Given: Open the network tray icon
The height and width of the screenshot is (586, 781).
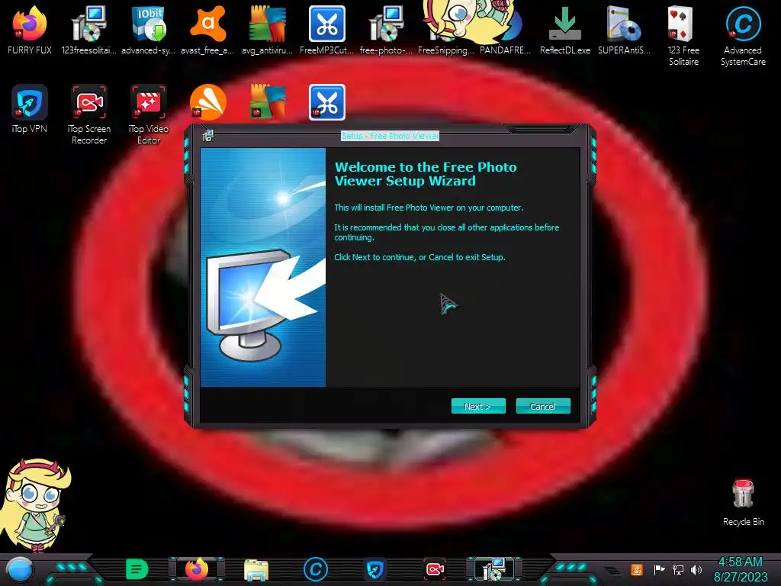Looking at the screenshot, I should [678, 569].
